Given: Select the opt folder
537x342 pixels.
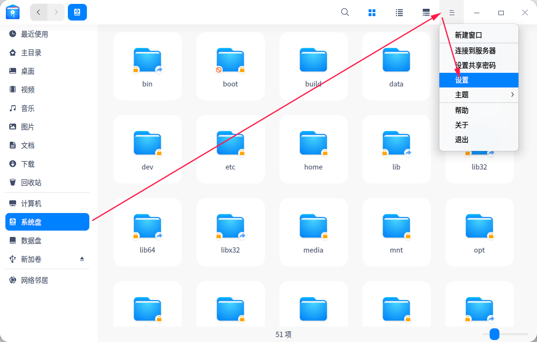Looking at the screenshot, I should click(x=479, y=233).
